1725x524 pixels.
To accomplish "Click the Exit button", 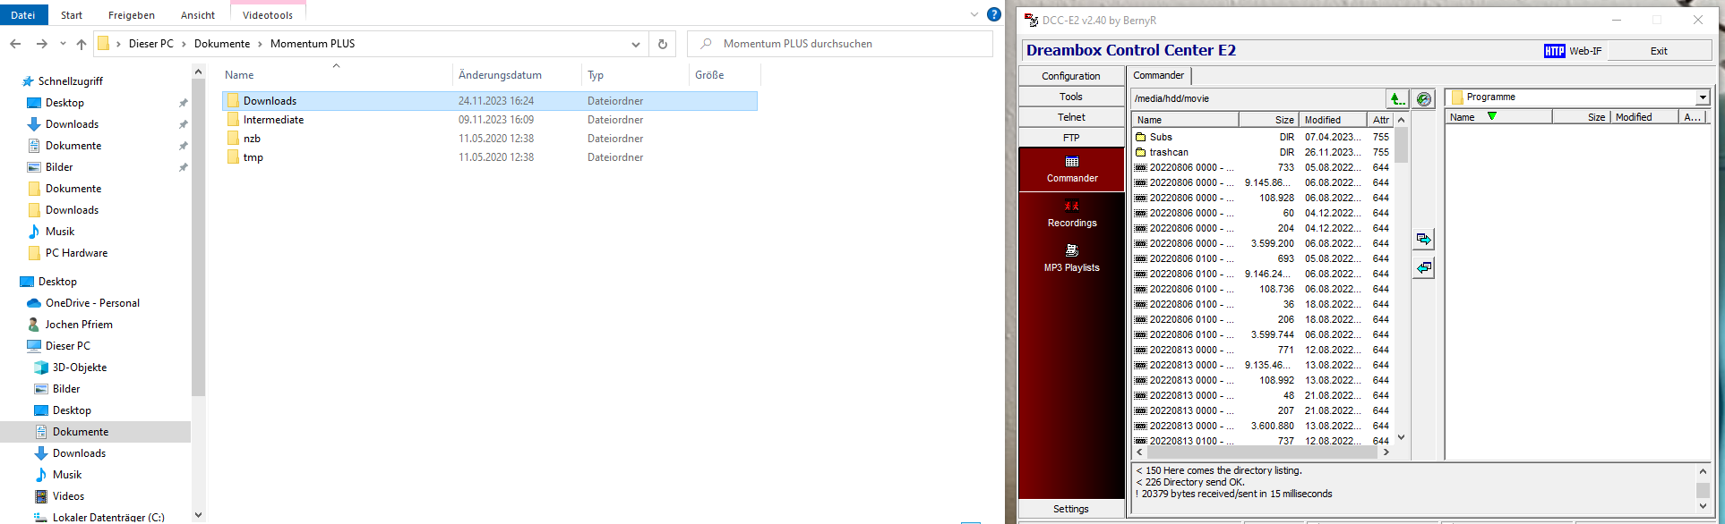I will tap(1659, 51).
